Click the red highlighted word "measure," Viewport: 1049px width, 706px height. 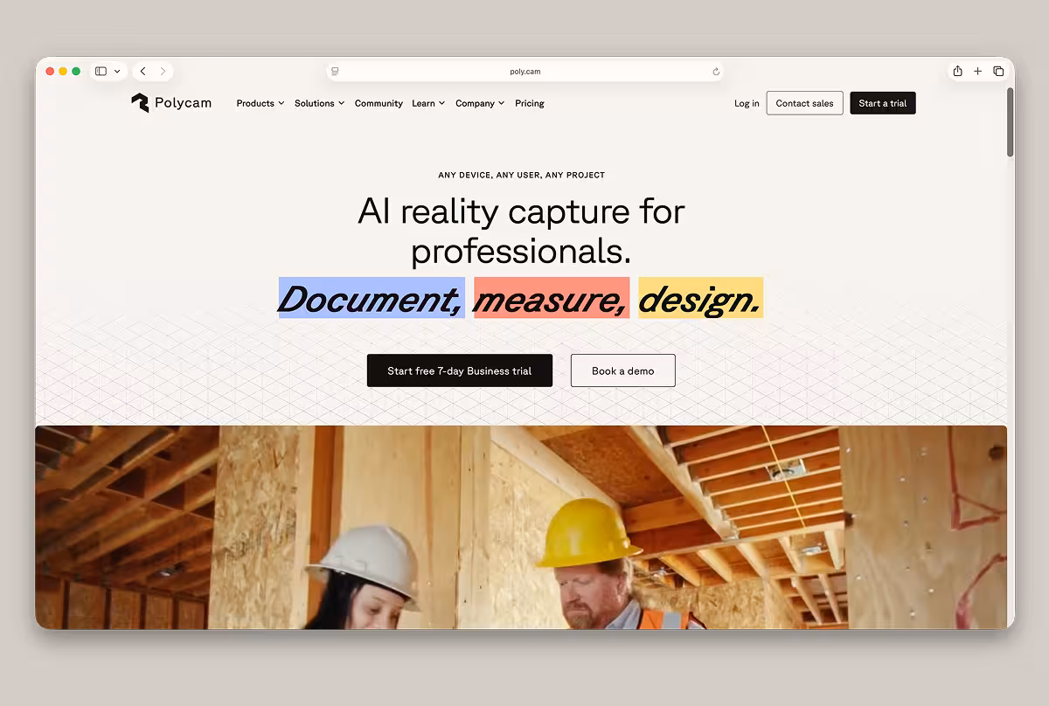pos(552,298)
